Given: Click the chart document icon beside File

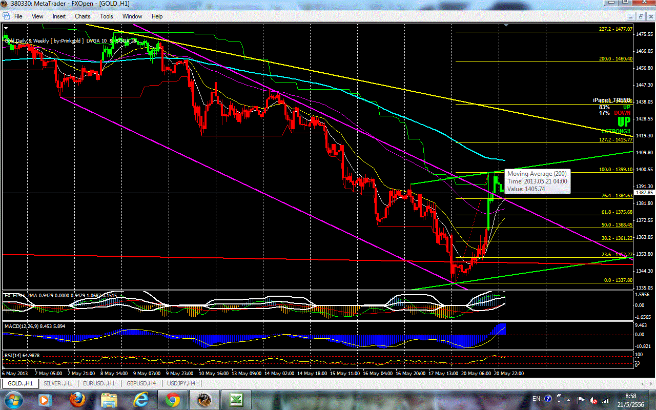Looking at the screenshot, I should point(6,16).
